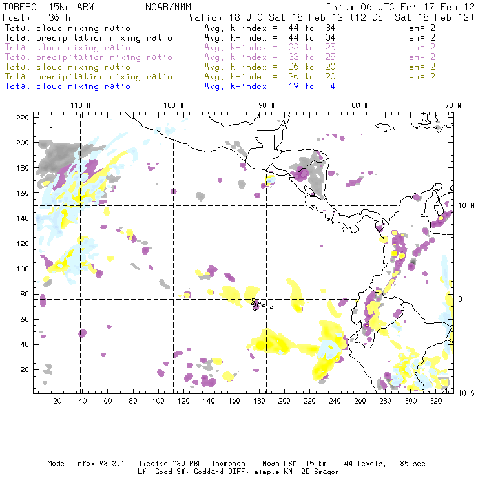Click black "Total precipitation mixing ratio" legend entry
The width and height of the screenshot is (478, 478).
coord(88,38)
